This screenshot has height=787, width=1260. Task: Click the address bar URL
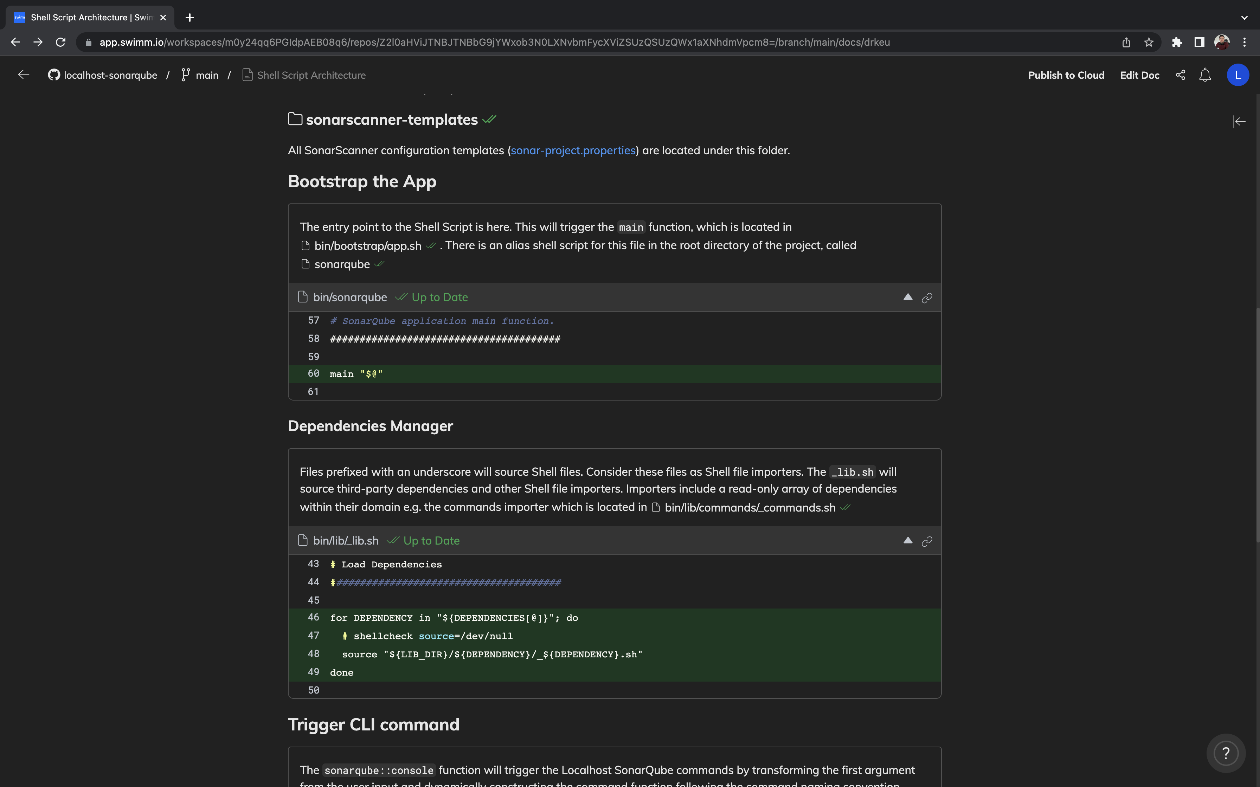tap(495, 42)
